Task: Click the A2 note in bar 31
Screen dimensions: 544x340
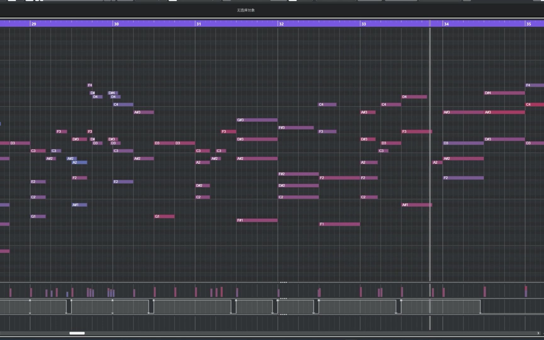Action: [x=202, y=162]
